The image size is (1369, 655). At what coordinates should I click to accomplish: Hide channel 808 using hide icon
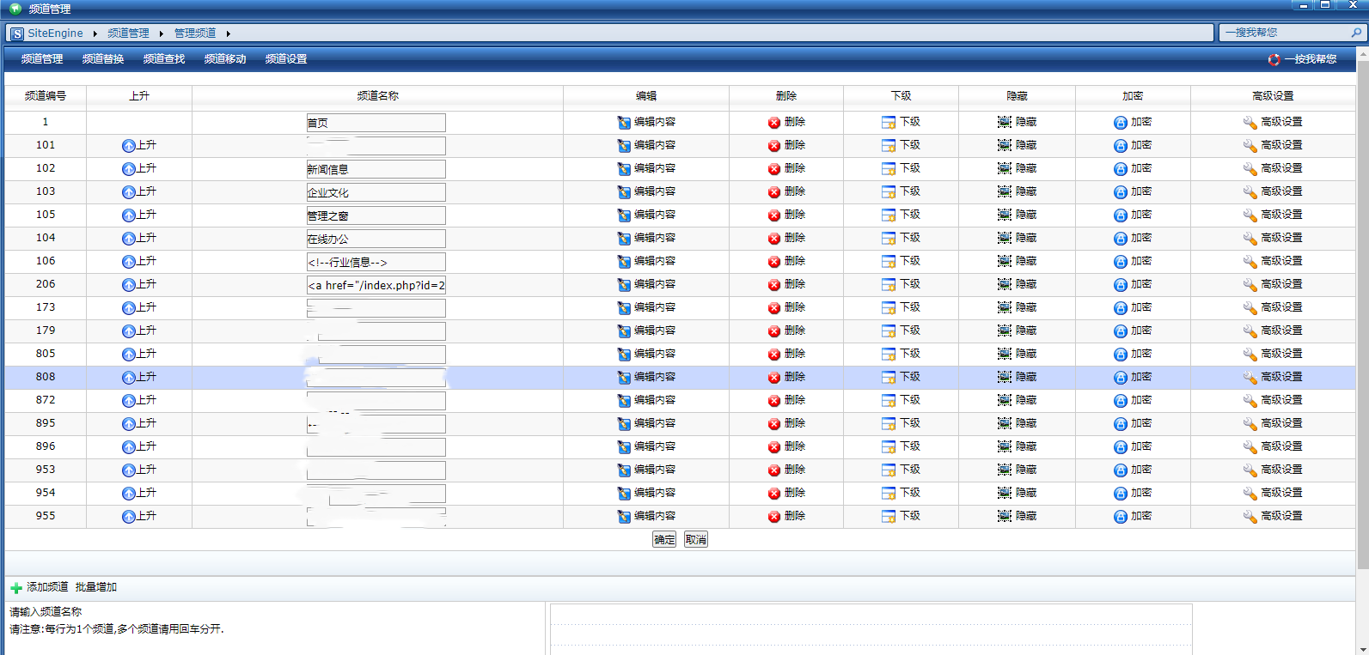pyautogui.click(x=1005, y=378)
